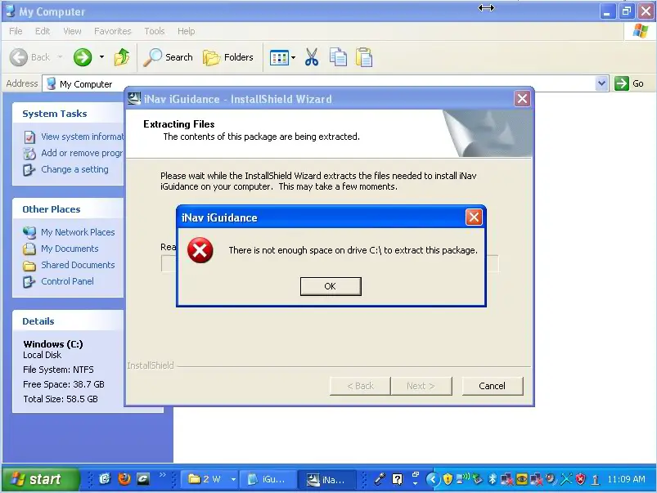Screen dimensions: 657x493
Task: Click the third Quick Launch icon
Action: 143,479
